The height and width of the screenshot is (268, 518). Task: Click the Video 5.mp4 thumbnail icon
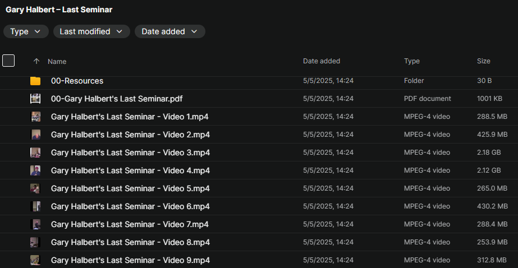(x=35, y=188)
